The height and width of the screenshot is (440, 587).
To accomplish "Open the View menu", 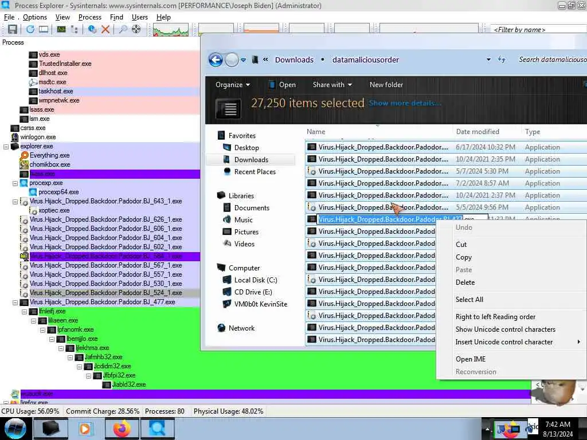I will point(62,17).
